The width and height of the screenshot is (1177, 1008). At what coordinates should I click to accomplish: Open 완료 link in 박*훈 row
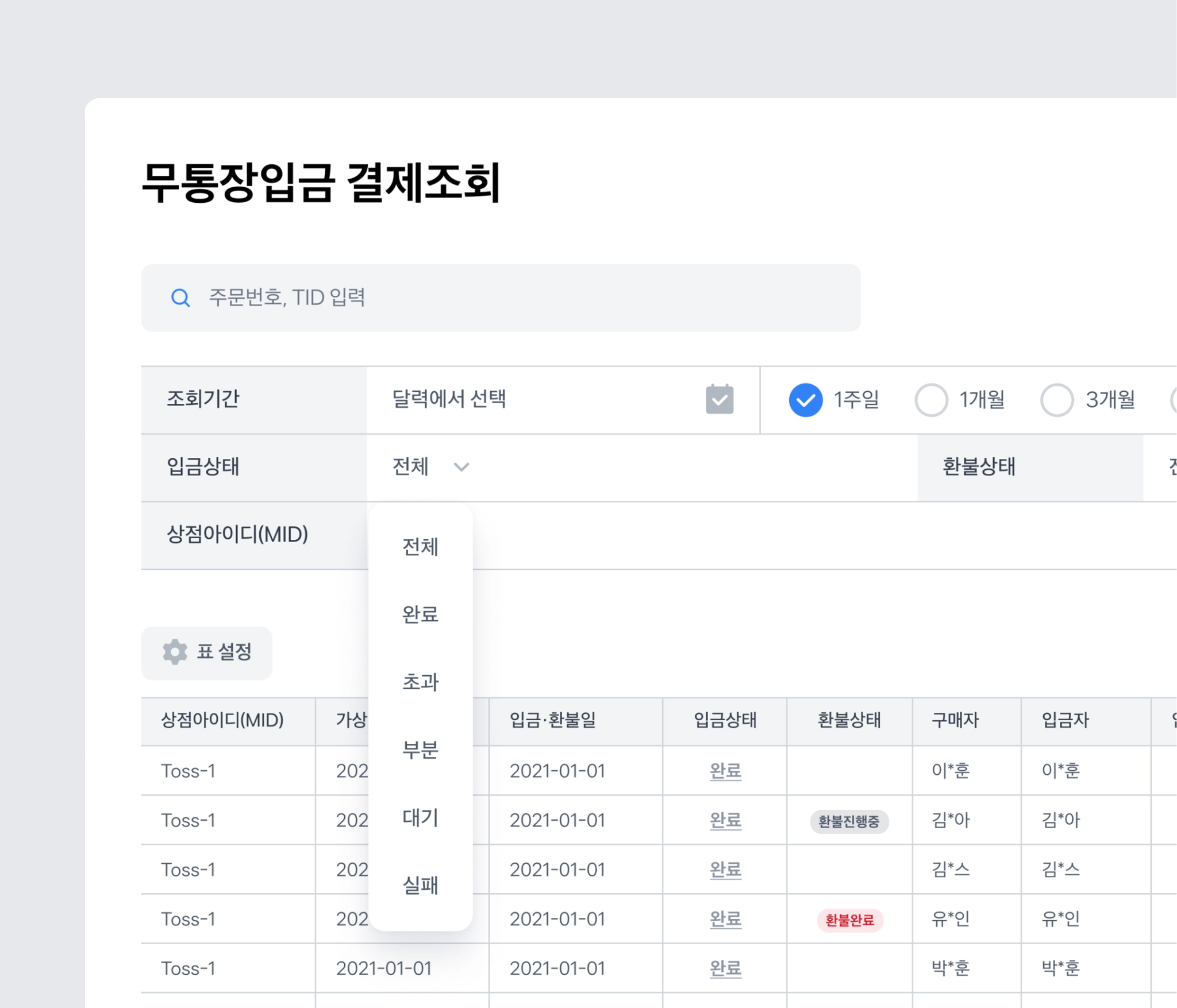tap(725, 968)
